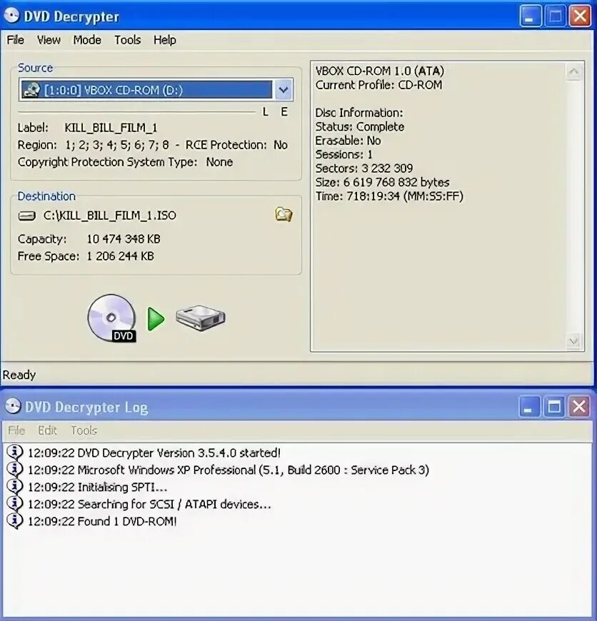Open the File menu in the Log window
The image size is (597, 621).
16,430
